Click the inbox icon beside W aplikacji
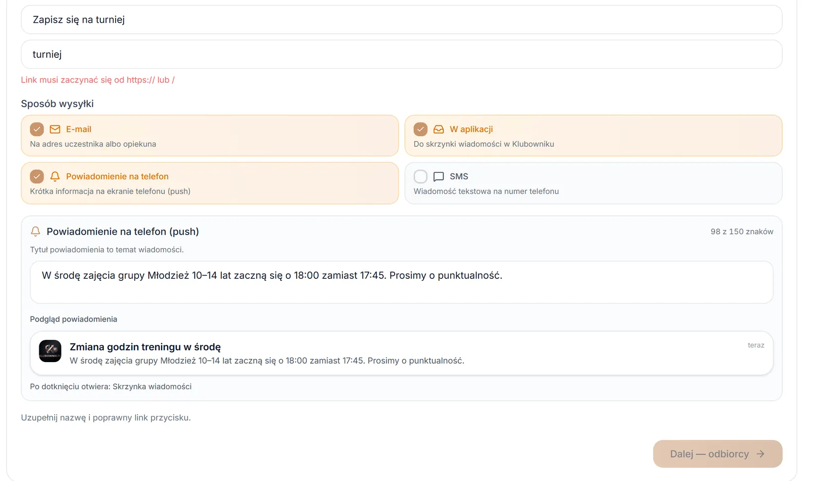814x481 pixels. pos(439,129)
